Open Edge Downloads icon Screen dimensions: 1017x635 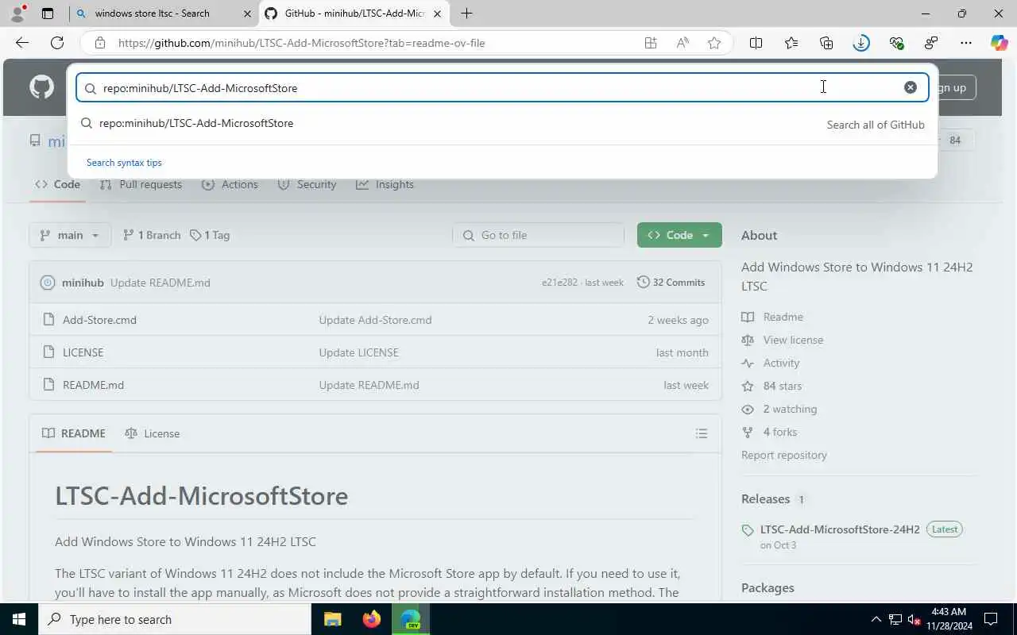point(861,43)
